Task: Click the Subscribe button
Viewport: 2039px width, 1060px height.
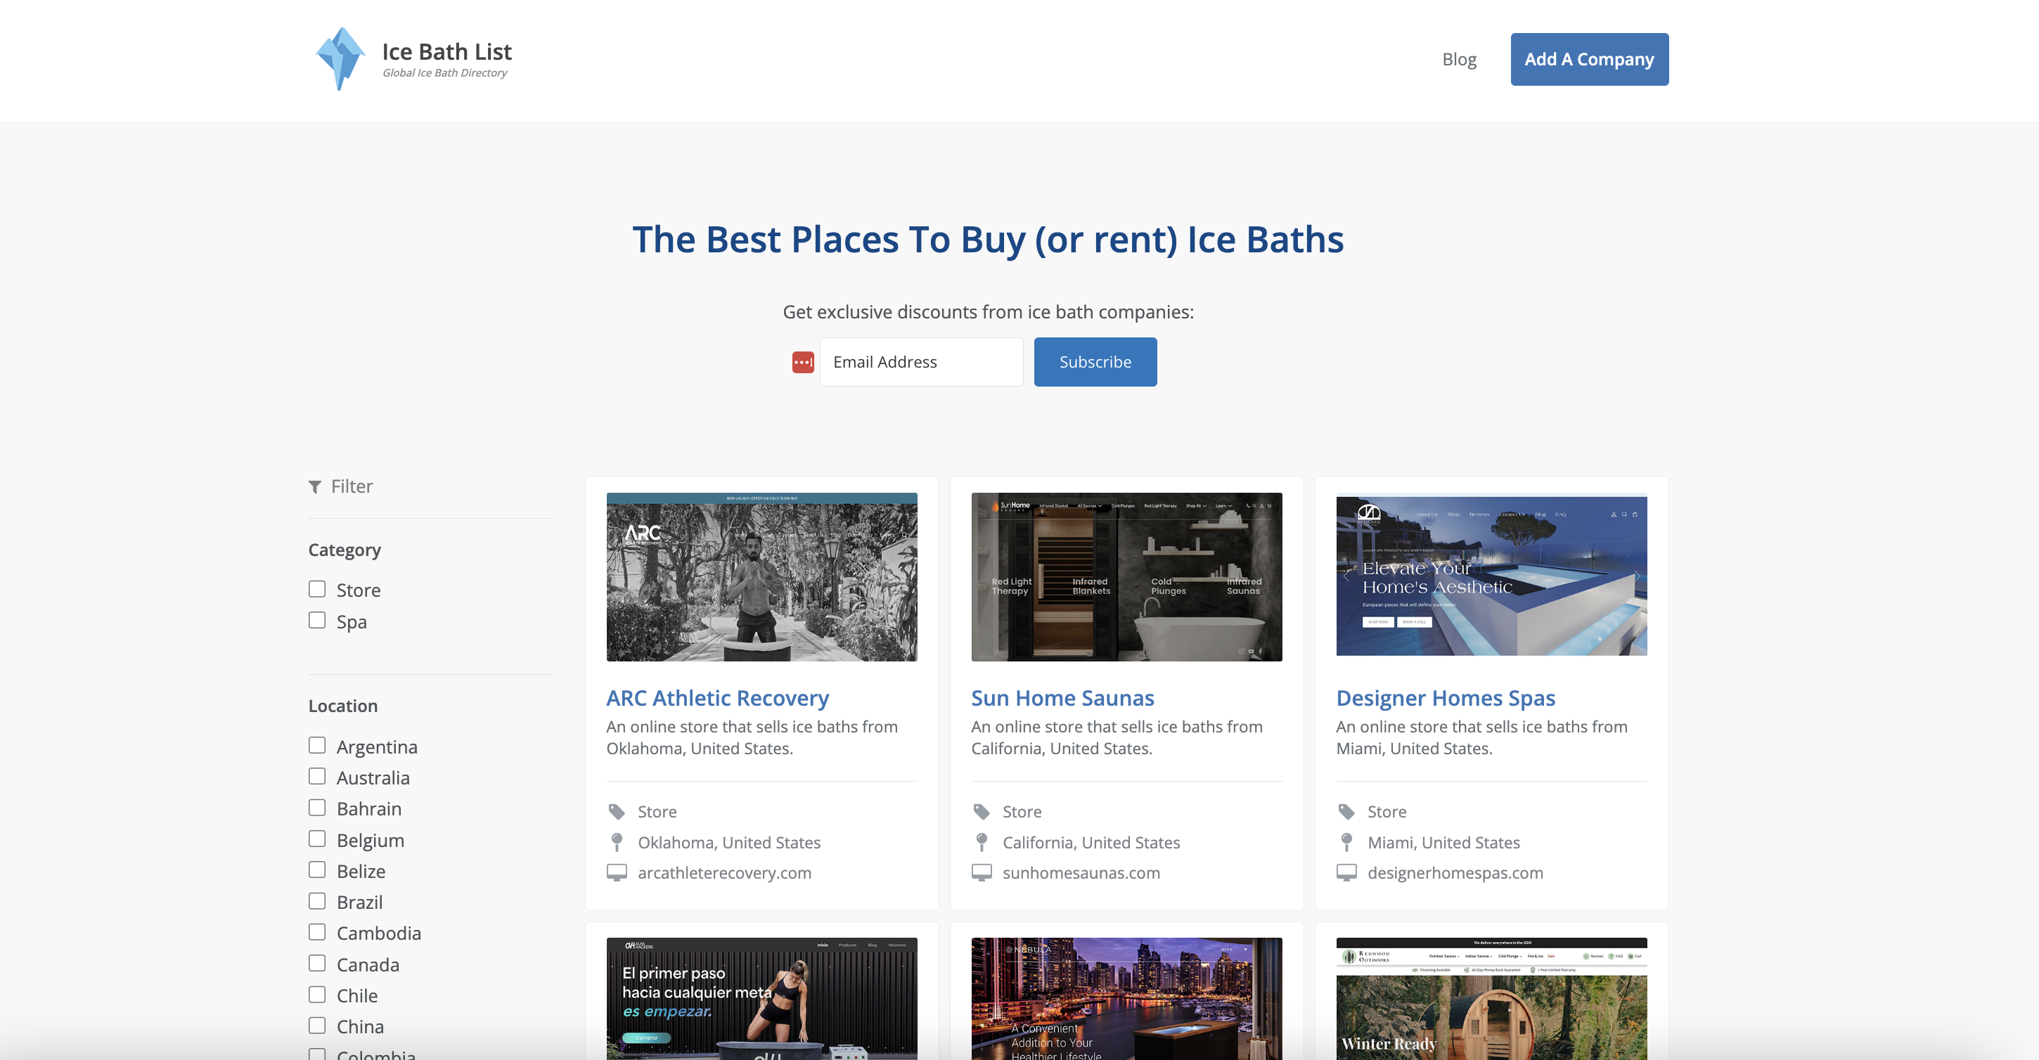Action: [x=1095, y=362]
